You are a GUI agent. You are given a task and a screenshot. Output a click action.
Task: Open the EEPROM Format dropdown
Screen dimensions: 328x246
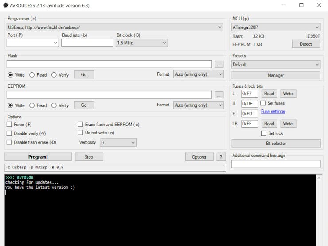point(198,105)
